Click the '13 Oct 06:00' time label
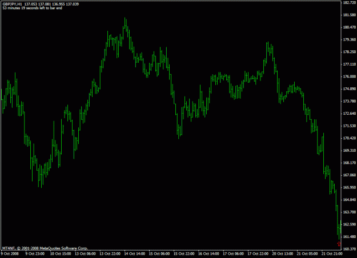The width and height of the screenshot is (357, 258). pos(85,253)
